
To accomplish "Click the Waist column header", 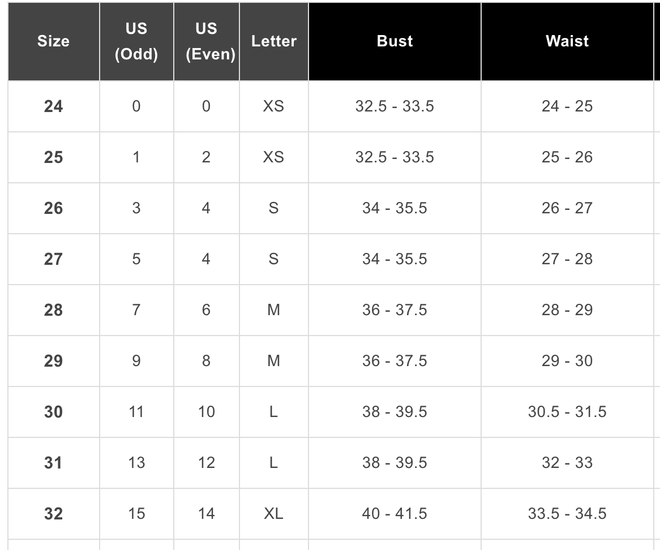I will click(567, 41).
